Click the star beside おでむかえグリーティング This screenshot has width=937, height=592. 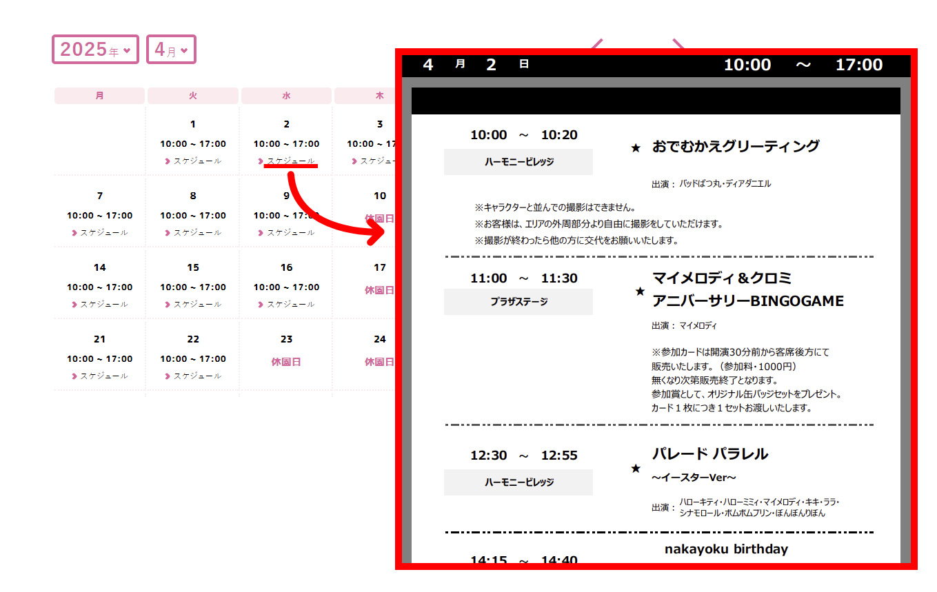(x=636, y=147)
